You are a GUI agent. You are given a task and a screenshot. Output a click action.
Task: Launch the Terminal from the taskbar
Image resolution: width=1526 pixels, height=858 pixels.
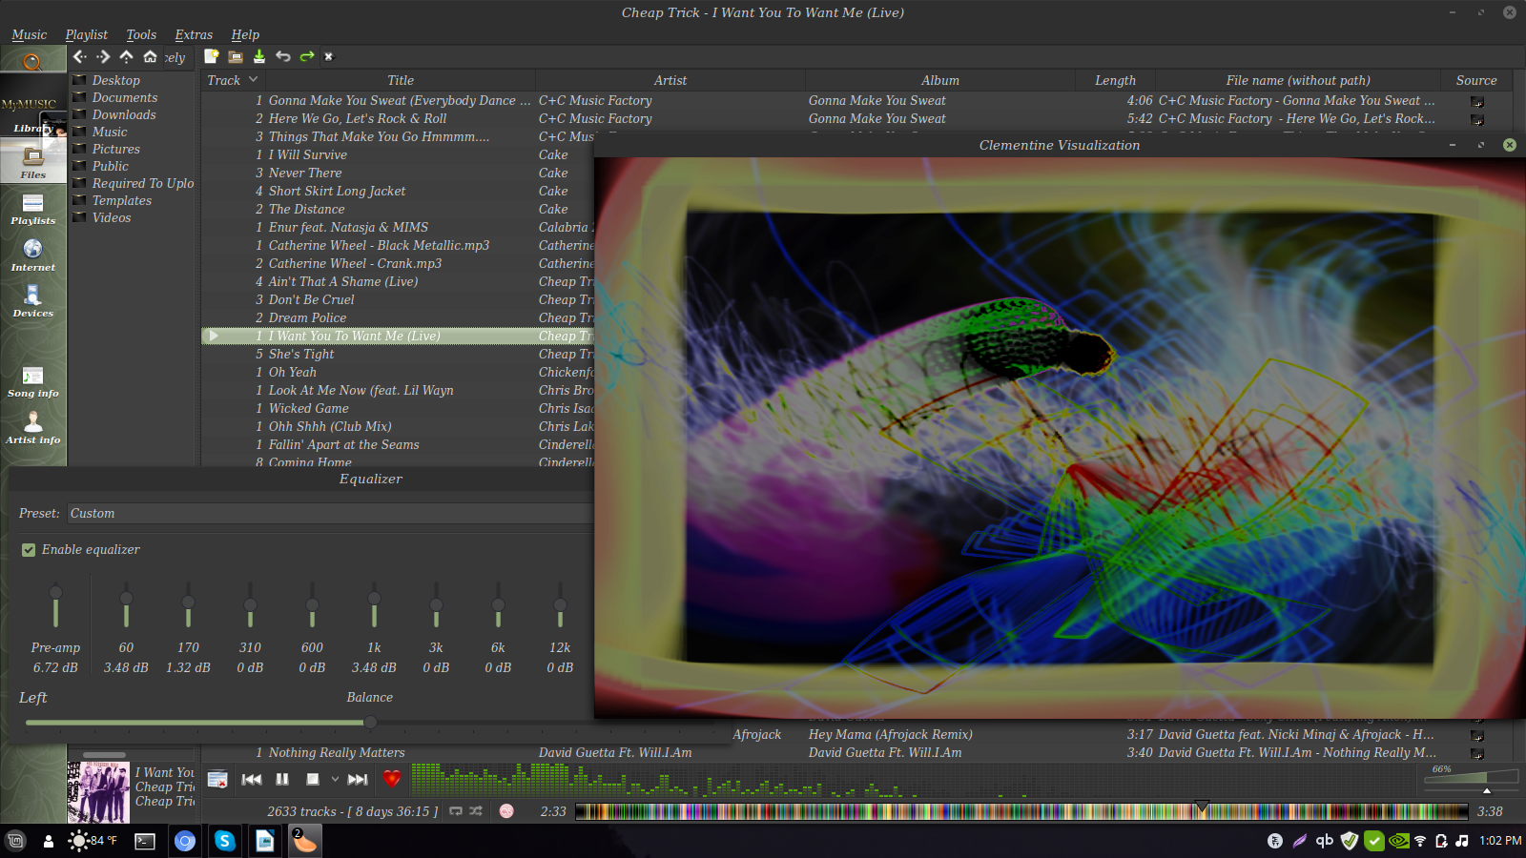pyautogui.click(x=145, y=841)
